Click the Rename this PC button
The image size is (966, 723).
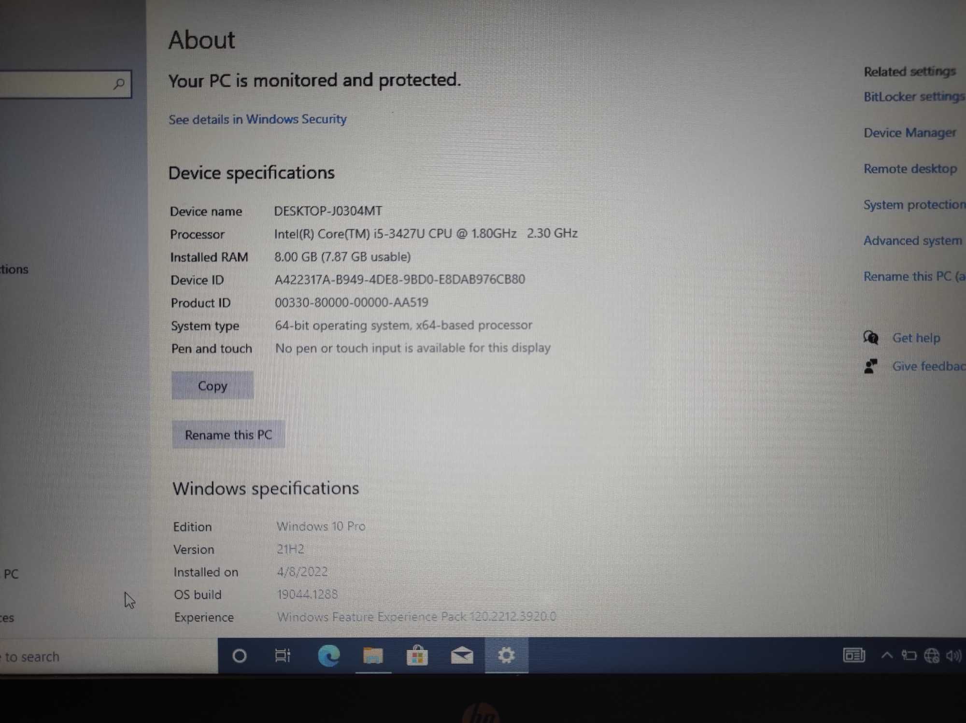tap(228, 434)
